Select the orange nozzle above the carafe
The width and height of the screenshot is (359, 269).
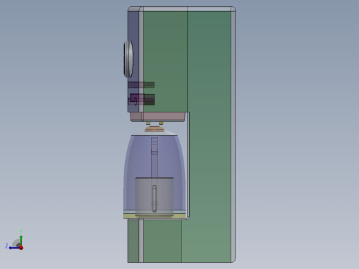[x=155, y=129]
